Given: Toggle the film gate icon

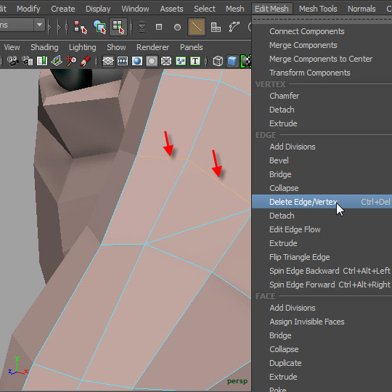Looking at the screenshot, I should tap(123, 61).
